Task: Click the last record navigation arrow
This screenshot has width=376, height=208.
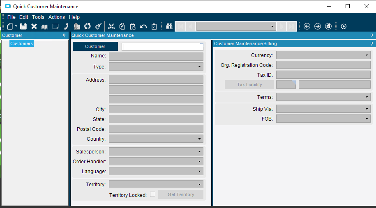Action: (x=291, y=26)
